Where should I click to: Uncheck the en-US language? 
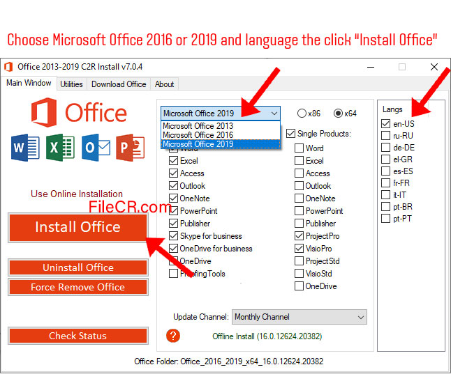click(385, 124)
